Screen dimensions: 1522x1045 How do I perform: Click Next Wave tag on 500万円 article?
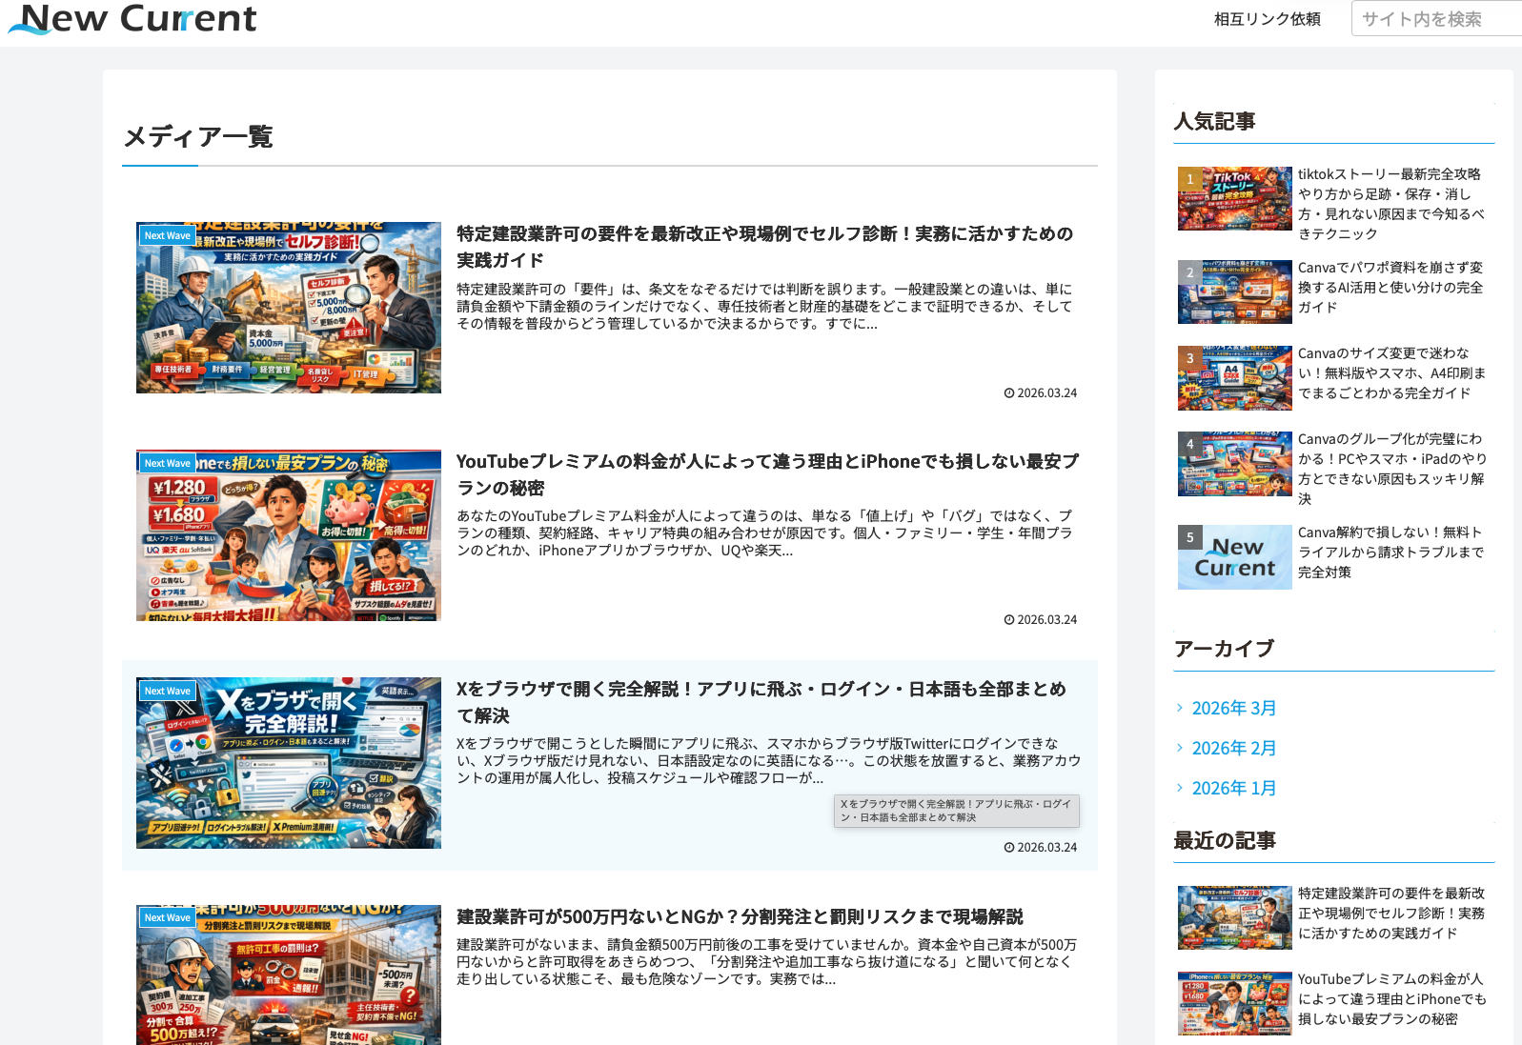[x=168, y=917]
